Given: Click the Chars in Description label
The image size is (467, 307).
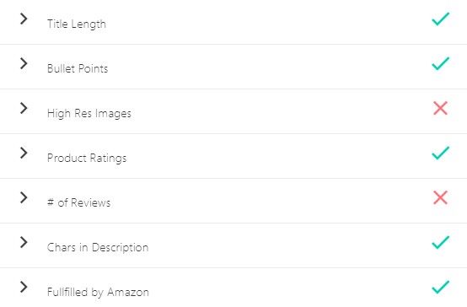Looking at the screenshot, I should point(98,248).
